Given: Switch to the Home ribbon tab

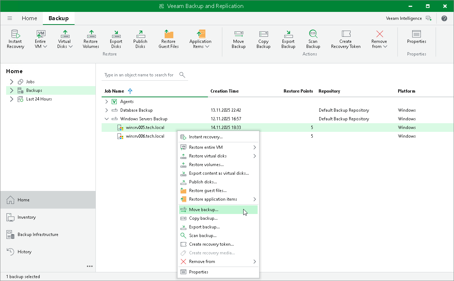Looking at the screenshot, I should pos(29,18).
